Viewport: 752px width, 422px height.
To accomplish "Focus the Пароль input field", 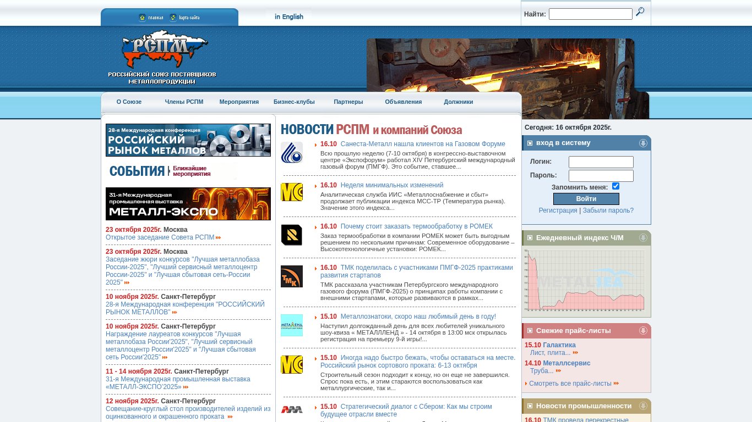I will (x=601, y=176).
